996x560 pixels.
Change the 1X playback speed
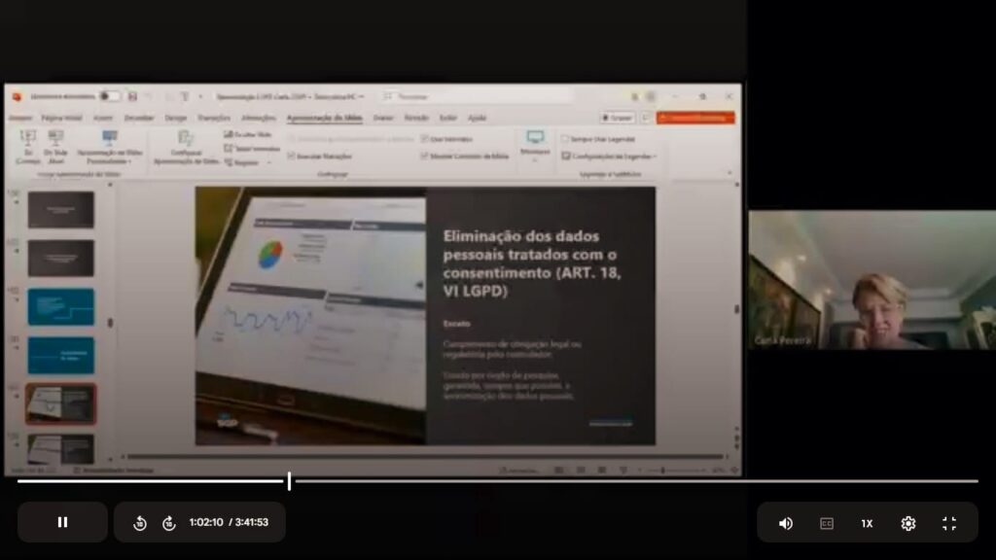click(867, 523)
